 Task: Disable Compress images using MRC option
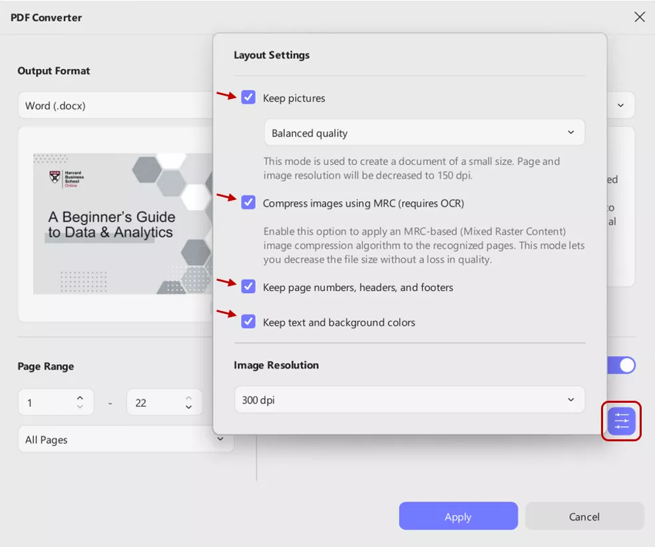pyautogui.click(x=248, y=203)
